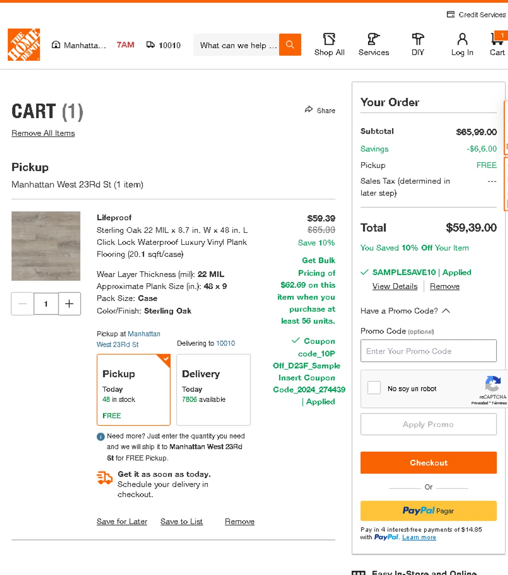The image size is (508, 575).
Task: Open the Services menu
Action: click(x=374, y=45)
